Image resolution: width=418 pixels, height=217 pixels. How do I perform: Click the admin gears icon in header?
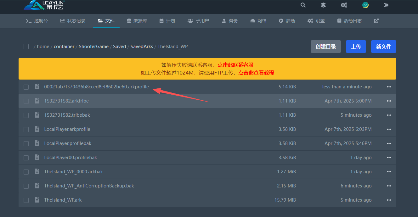click(x=344, y=5)
